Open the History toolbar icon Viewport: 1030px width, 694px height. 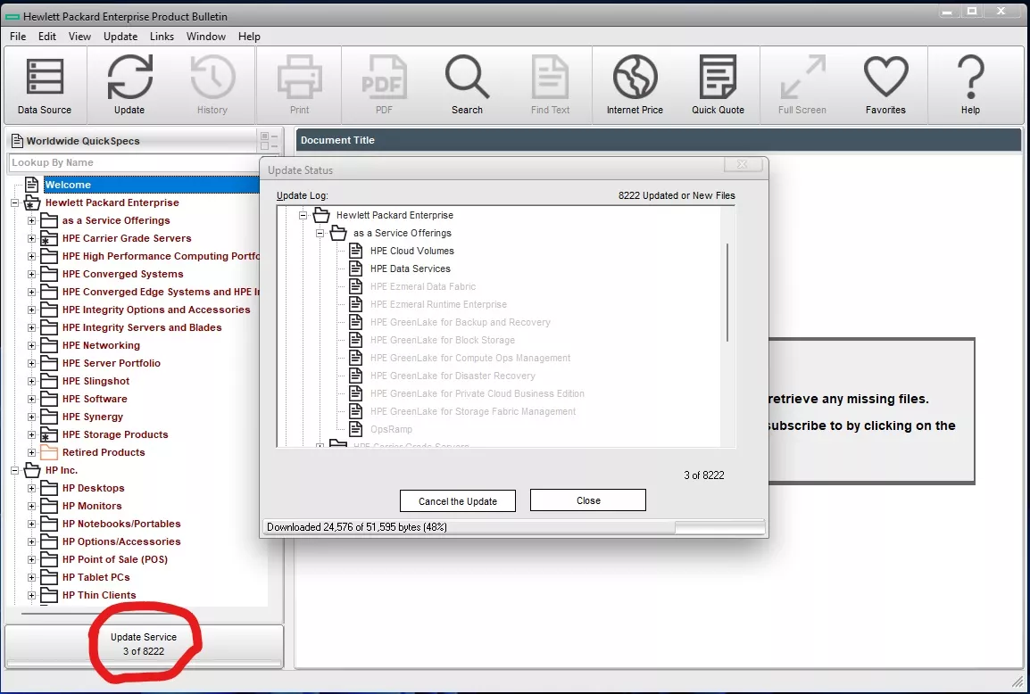(212, 77)
